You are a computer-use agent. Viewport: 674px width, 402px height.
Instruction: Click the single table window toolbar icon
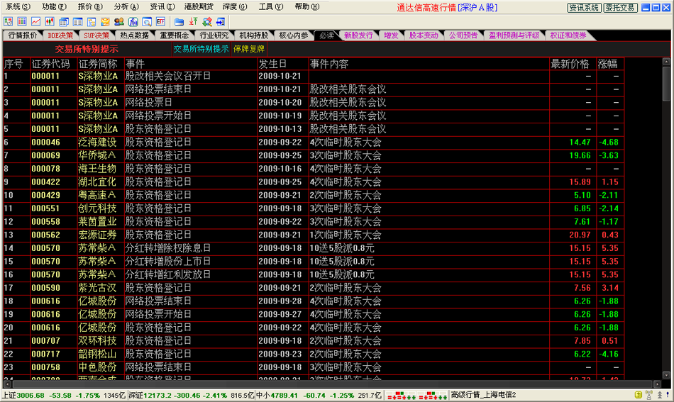coord(77,21)
